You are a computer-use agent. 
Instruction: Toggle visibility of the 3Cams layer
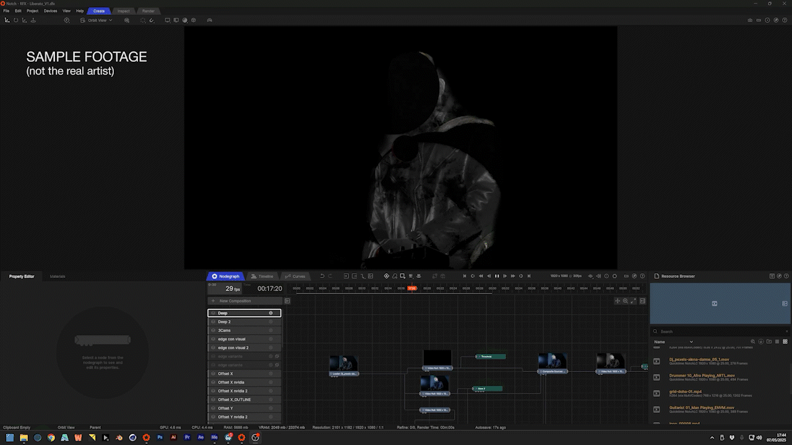click(213, 331)
